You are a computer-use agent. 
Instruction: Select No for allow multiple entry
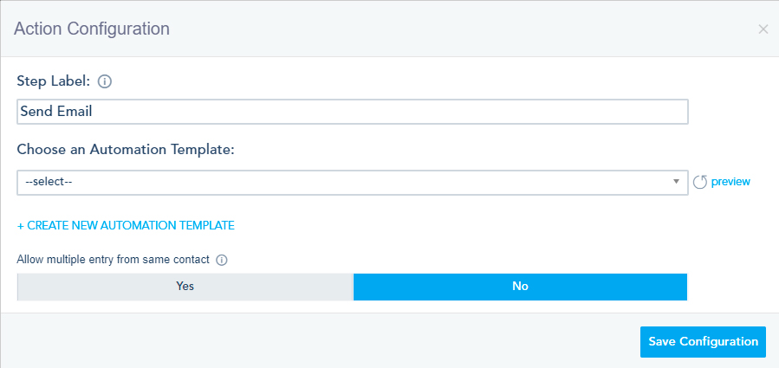(520, 286)
